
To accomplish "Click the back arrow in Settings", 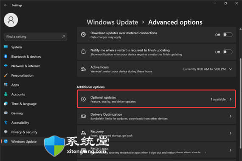I will click(6, 5).
